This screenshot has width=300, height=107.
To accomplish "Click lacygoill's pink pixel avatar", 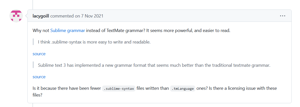I will pyautogui.click(x=16, y=15).
